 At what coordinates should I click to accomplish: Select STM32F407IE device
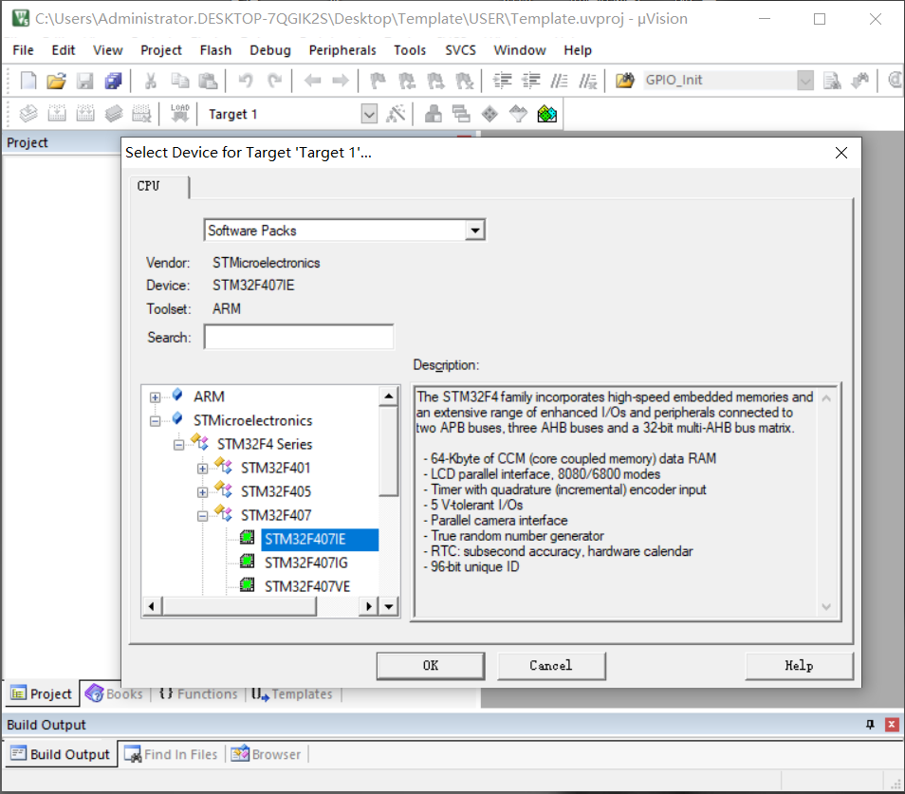tap(320, 539)
